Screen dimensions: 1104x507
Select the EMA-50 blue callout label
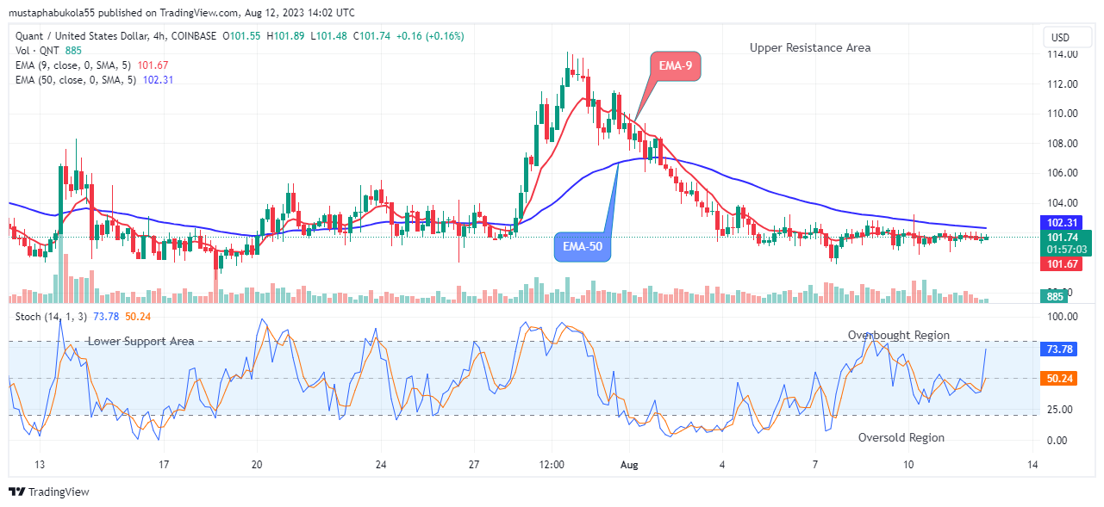click(582, 247)
